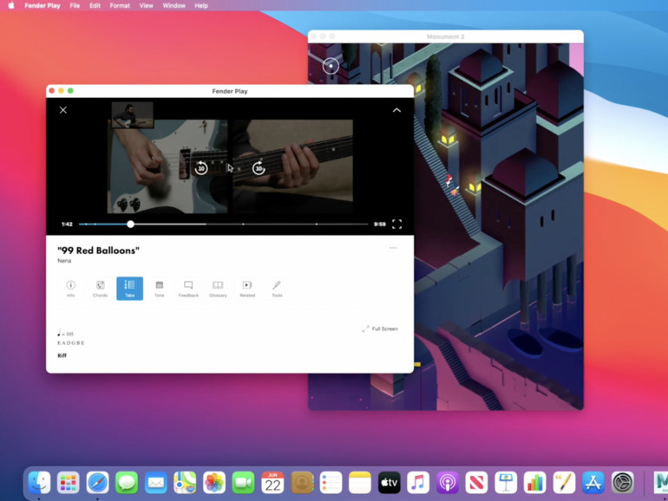Open Calendar from the dock
The width and height of the screenshot is (668, 501).
pos(272,483)
